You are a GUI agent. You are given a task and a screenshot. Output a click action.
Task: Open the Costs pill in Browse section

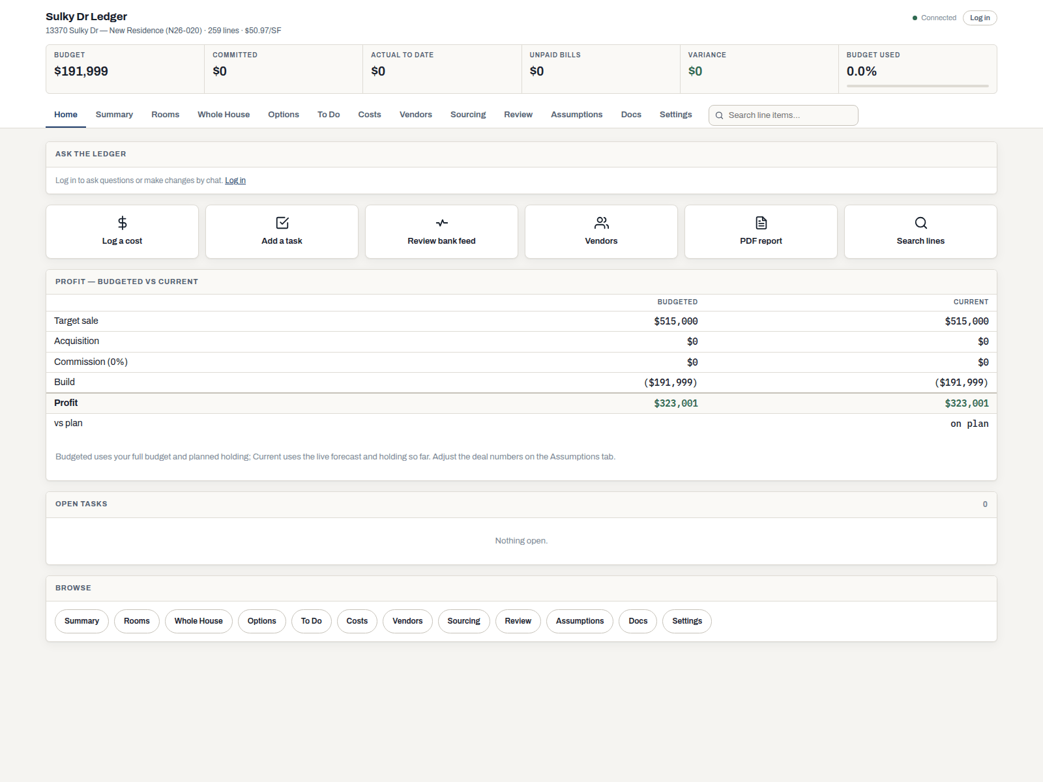[x=357, y=621]
